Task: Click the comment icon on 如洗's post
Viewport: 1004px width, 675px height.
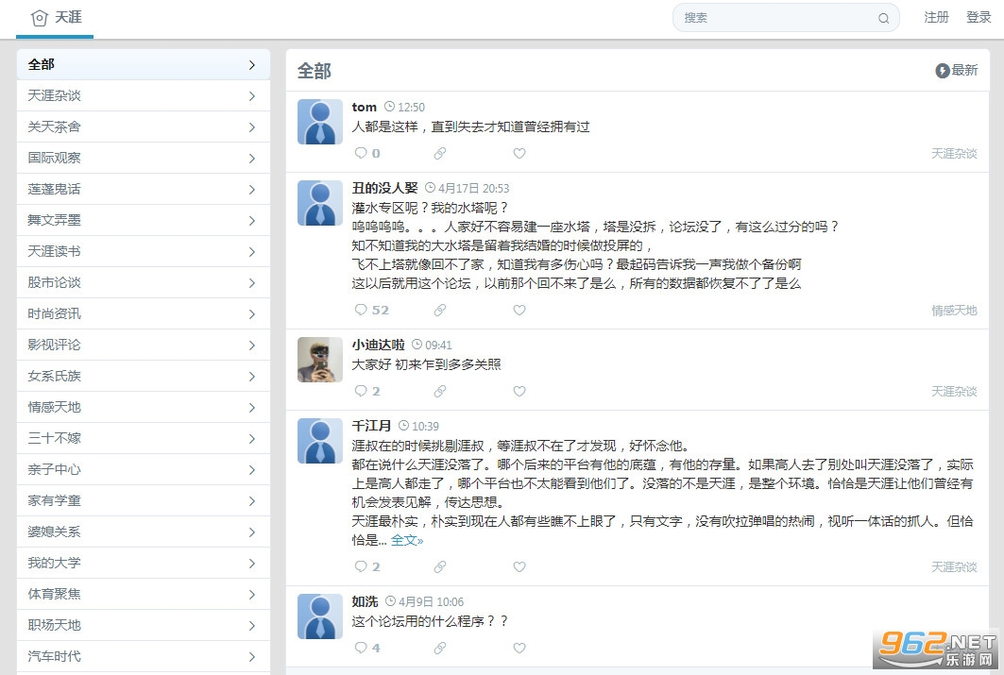Action: point(363,648)
